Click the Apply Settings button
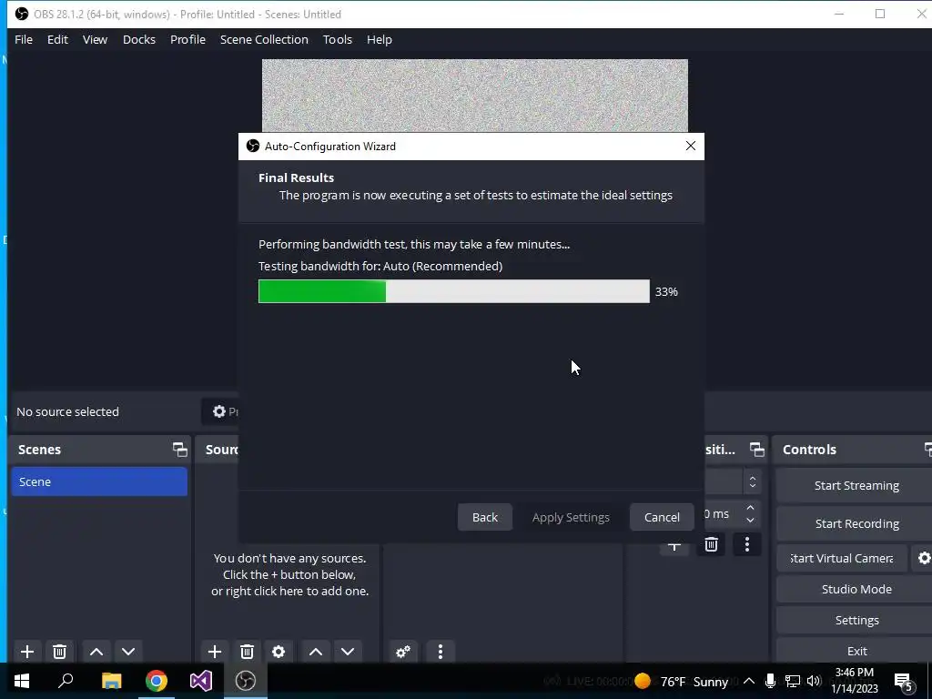The image size is (932, 699). (571, 517)
